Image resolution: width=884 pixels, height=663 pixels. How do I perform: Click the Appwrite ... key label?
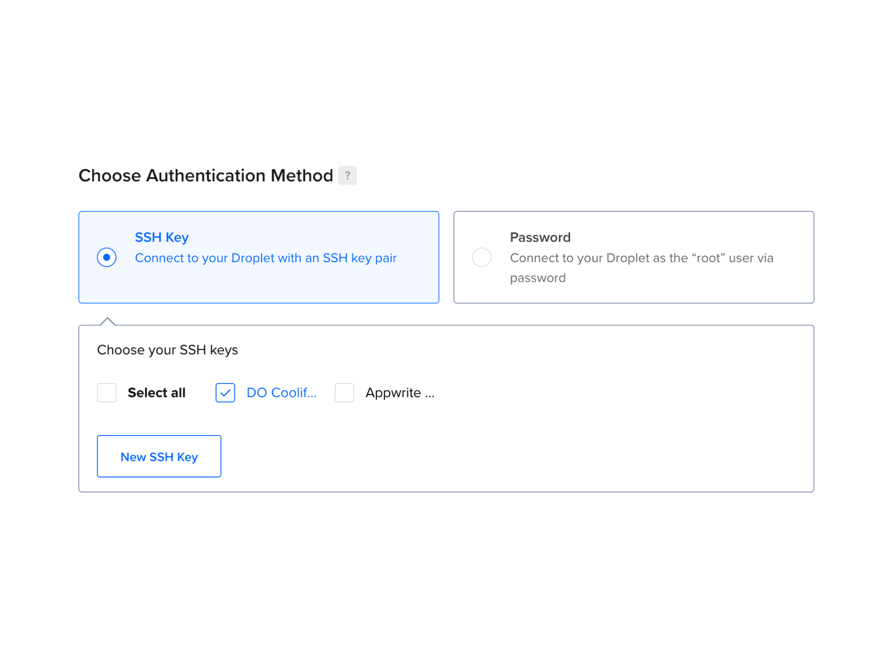point(400,393)
